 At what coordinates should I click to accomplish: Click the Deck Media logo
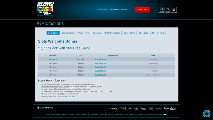click(45, 108)
